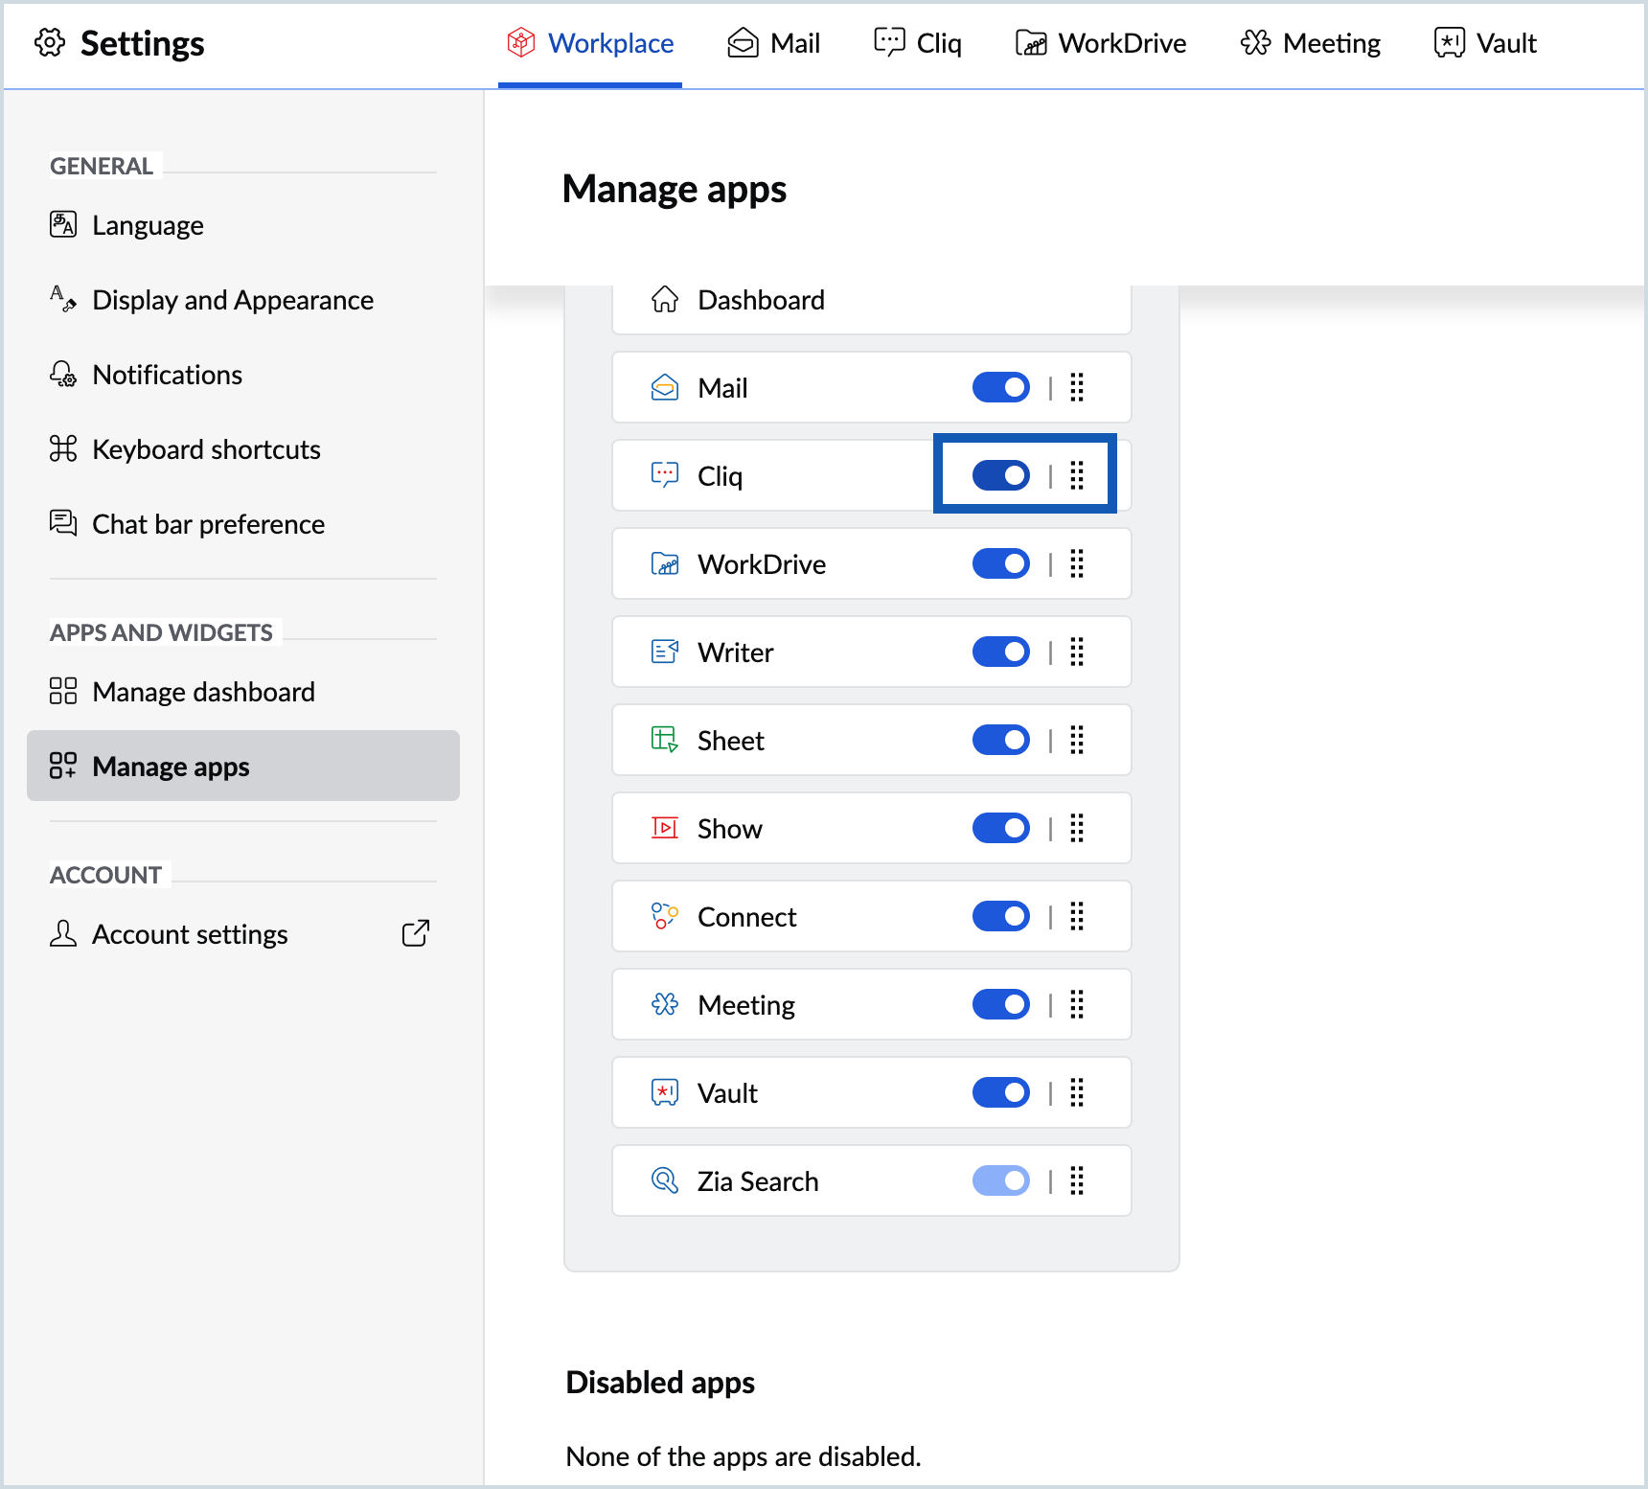Image resolution: width=1648 pixels, height=1489 pixels.
Task: Toggle the Sheet app off
Action: click(1001, 741)
